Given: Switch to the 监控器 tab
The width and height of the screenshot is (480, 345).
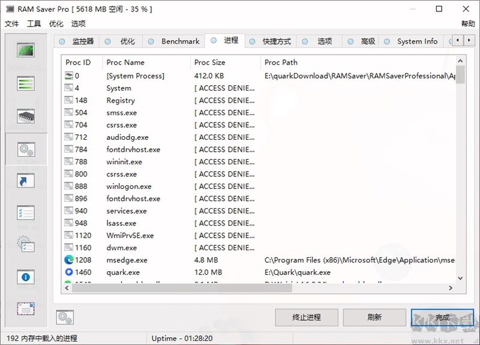Looking at the screenshot, I should pyautogui.click(x=77, y=41).
